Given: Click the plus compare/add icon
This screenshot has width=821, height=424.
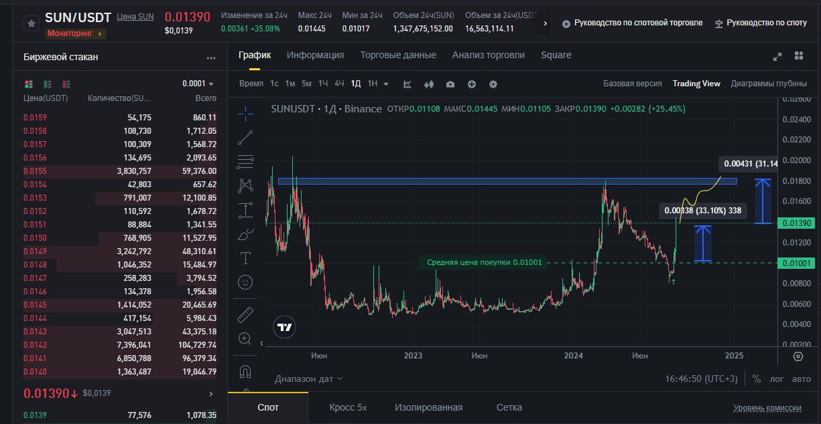Looking at the screenshot, I should 472,84.
